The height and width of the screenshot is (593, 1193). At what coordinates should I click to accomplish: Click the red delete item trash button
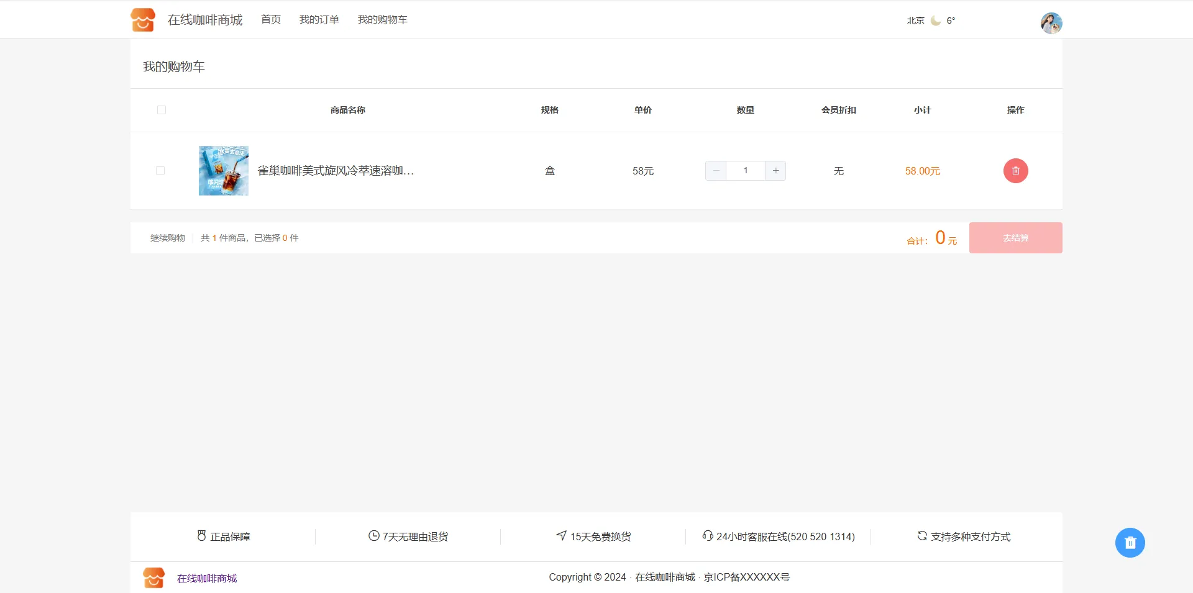click(1015, 171)
